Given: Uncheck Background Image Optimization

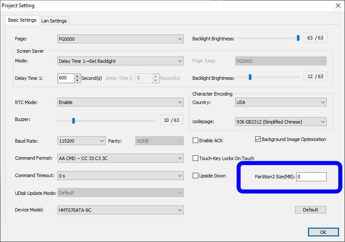Looking at the screenshot, I should 258,139.
